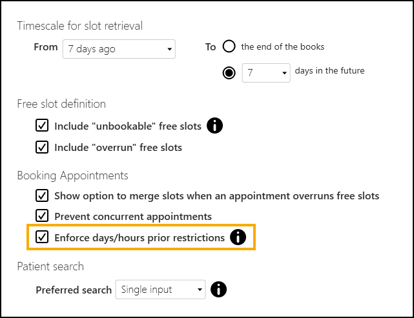Click the "Patient search" section heading

pyautogui.click(x=50, y=266)
